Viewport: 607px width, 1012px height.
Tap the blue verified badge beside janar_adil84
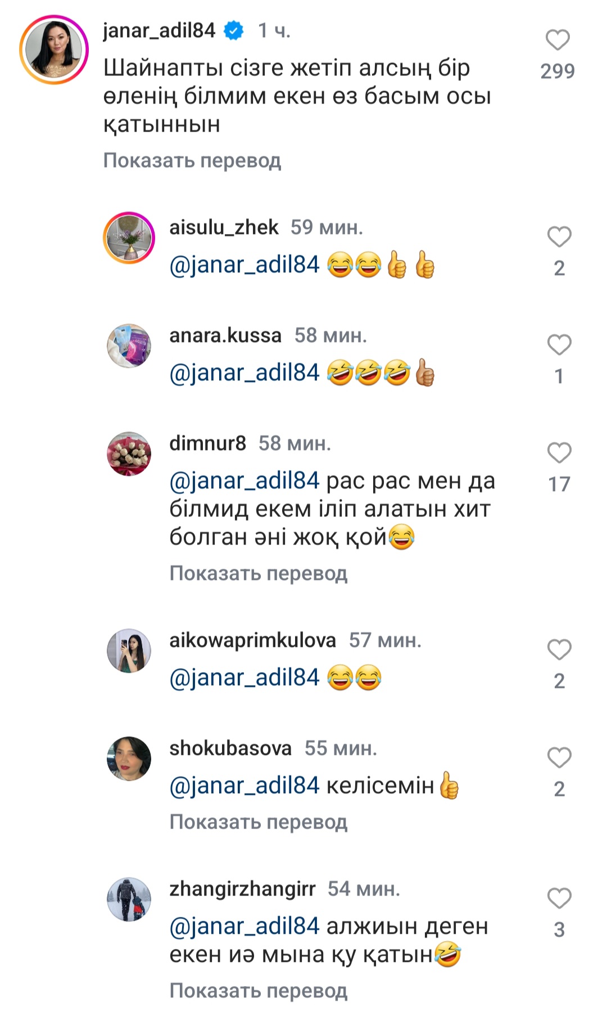pyautogui.click(x=234, y=30)
